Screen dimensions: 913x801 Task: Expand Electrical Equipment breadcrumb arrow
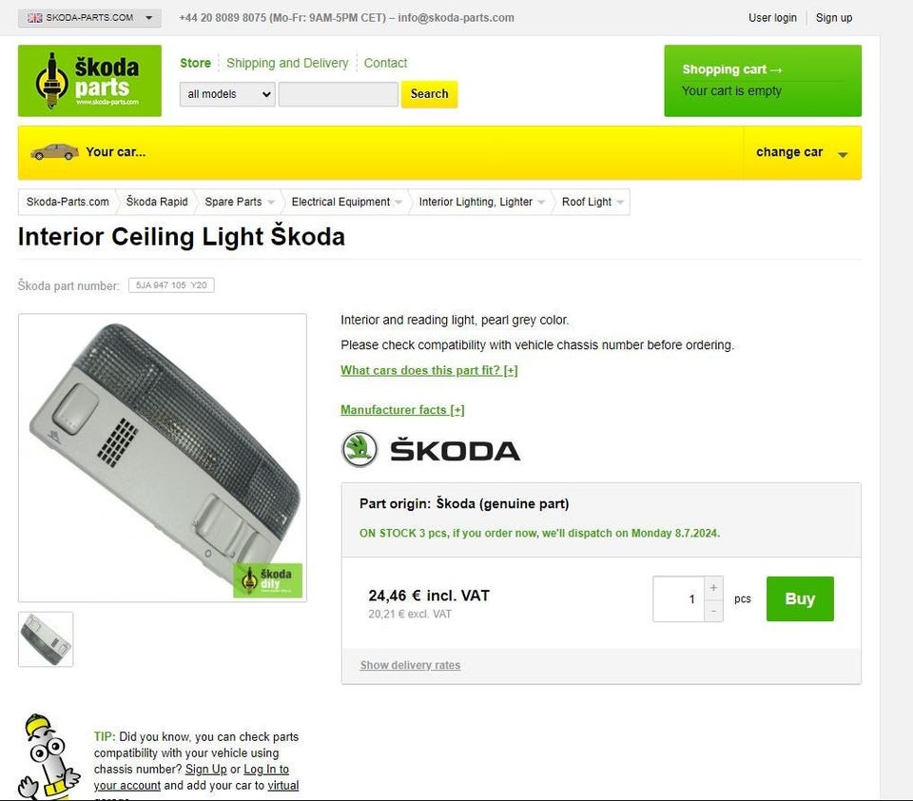click(398, 202)
